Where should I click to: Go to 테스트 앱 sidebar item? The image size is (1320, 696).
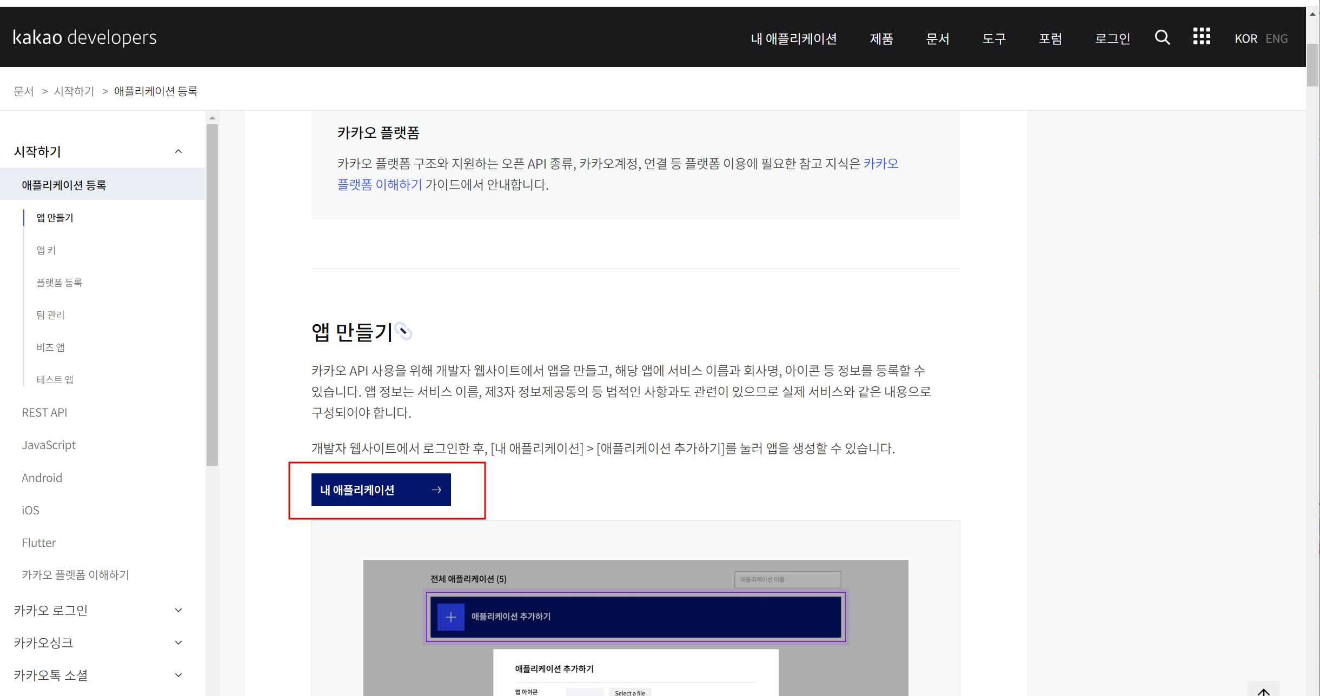coord(55,379)
